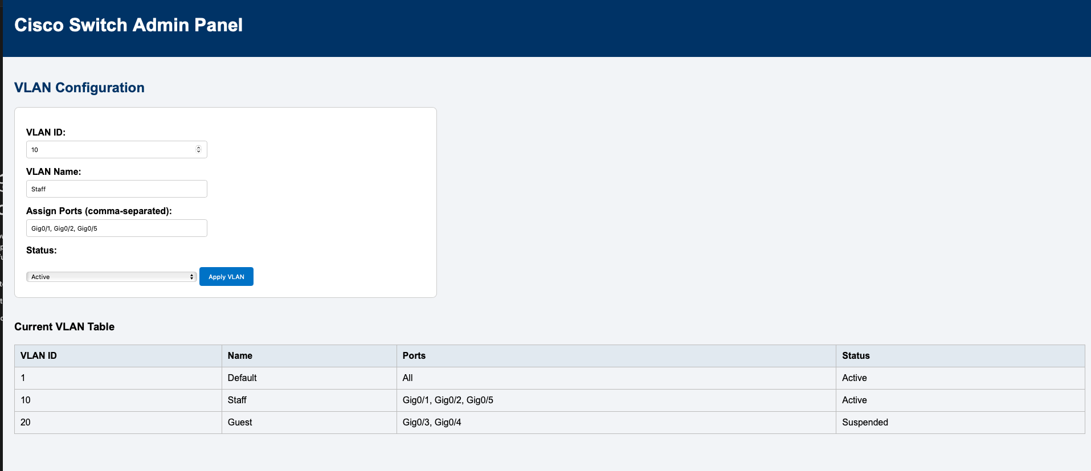The image size is (1091, 471).
Task: Click the Current VLAN Table heading
Action: coord(64,327)
